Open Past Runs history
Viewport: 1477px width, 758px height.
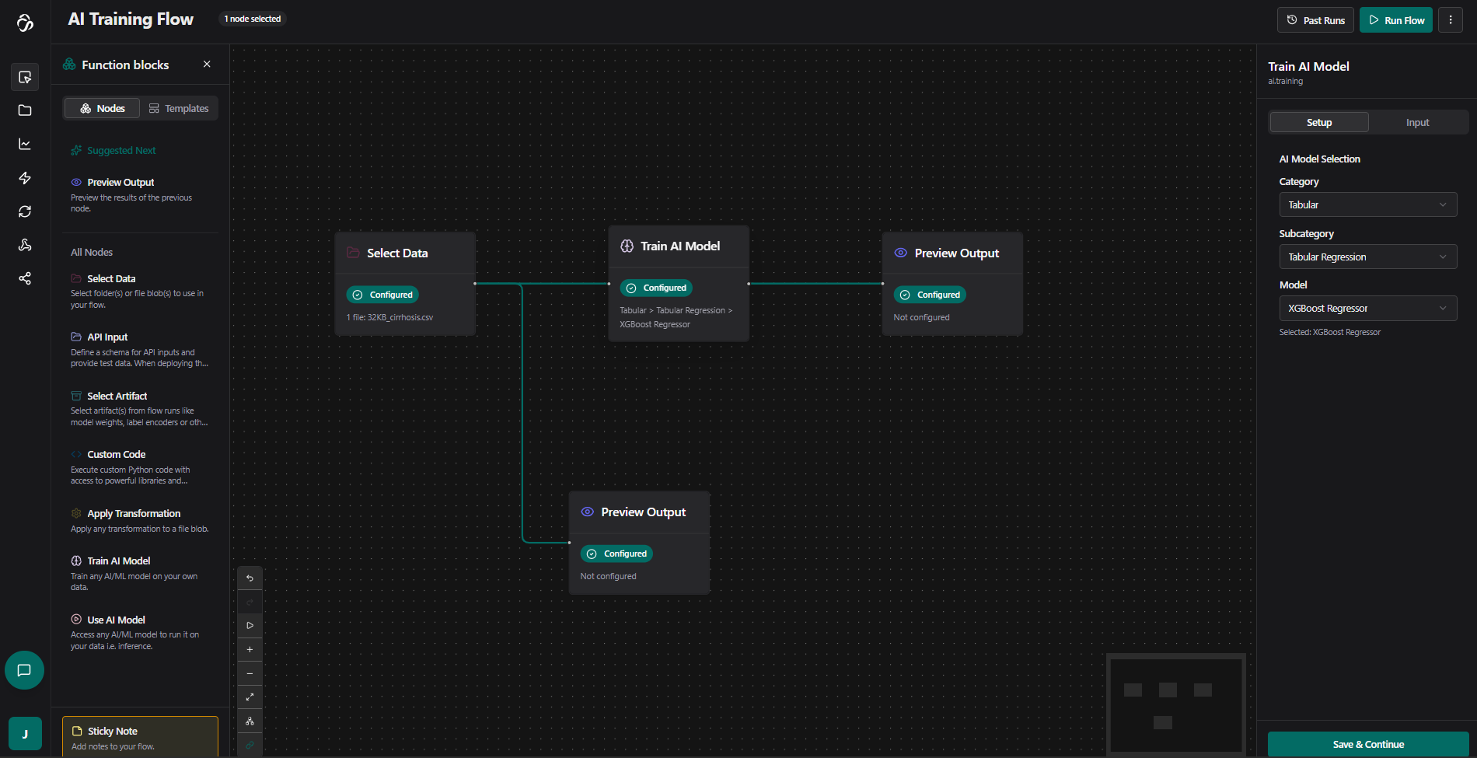(x=1315, y=20)
